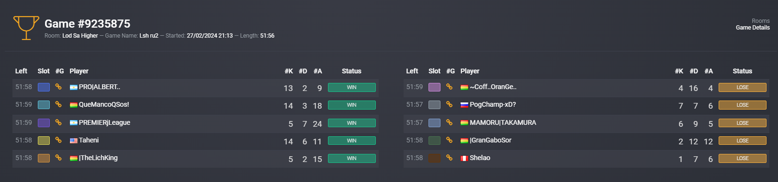The width and height of the screenshot is (778, 182).
Task: Click the Status column header in right table
Action: click(742, 71)
